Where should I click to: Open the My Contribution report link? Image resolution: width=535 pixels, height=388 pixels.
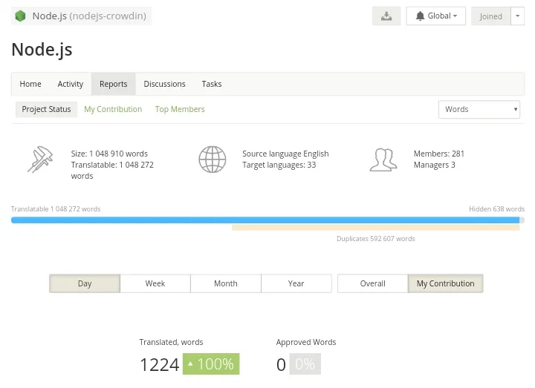tap(113, 109)
